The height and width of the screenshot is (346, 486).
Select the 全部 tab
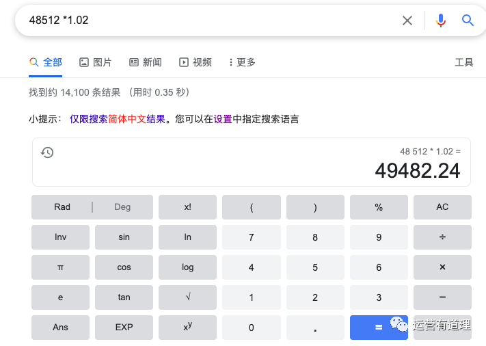pos(46,62)
